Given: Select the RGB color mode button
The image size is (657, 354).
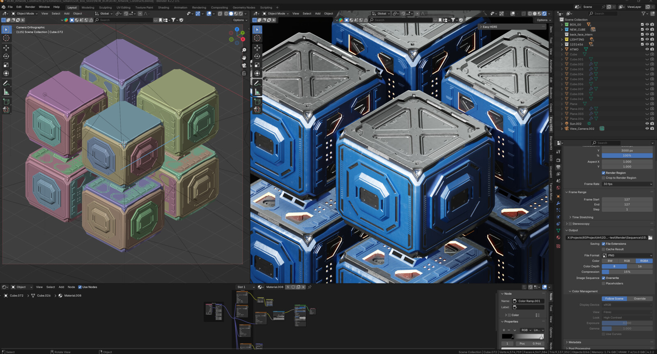Looking at the screenshot, I should [627, 261].
